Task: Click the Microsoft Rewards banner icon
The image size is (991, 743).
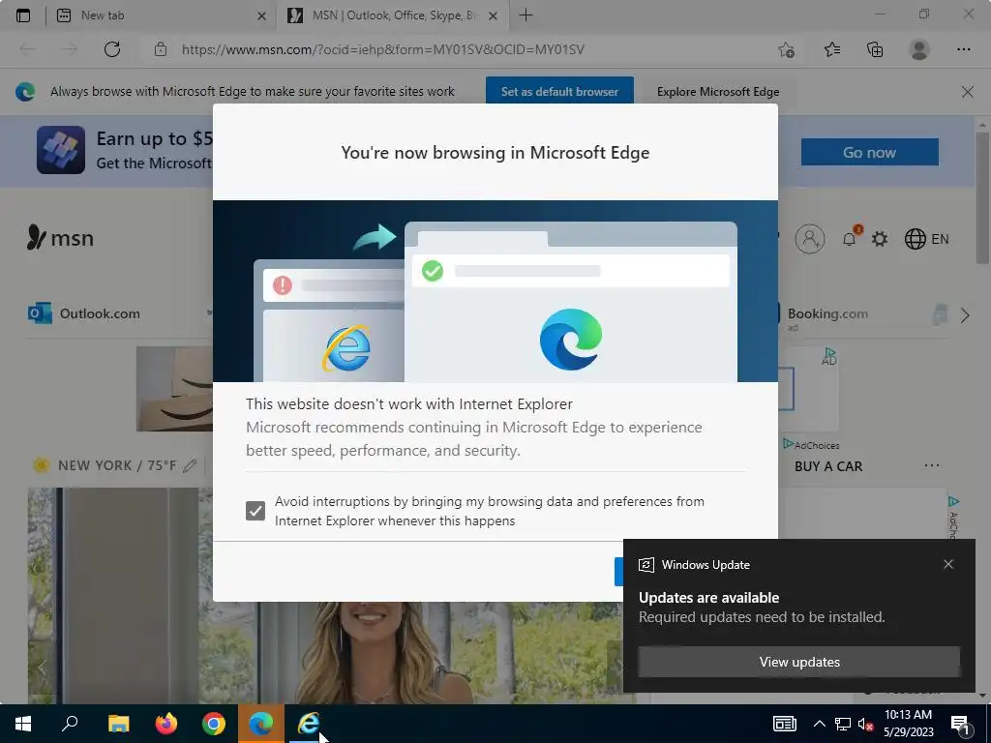Action: pos(61,150)
